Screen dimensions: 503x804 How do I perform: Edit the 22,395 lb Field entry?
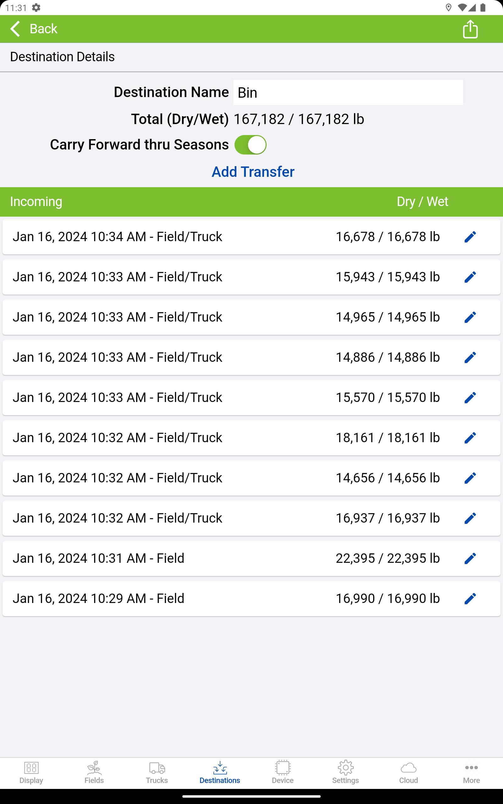(x=470, y=558)
